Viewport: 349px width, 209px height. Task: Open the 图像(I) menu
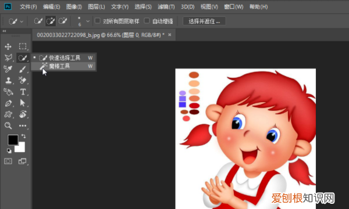click(74, 7)
